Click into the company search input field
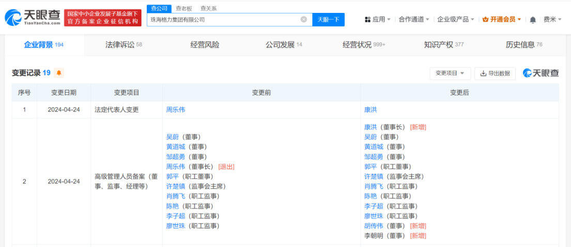This screenshot has width=571, height=247. point(222,20)
